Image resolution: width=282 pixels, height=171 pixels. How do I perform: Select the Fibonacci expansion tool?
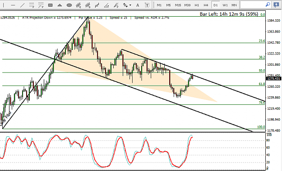tap(41, 5)
